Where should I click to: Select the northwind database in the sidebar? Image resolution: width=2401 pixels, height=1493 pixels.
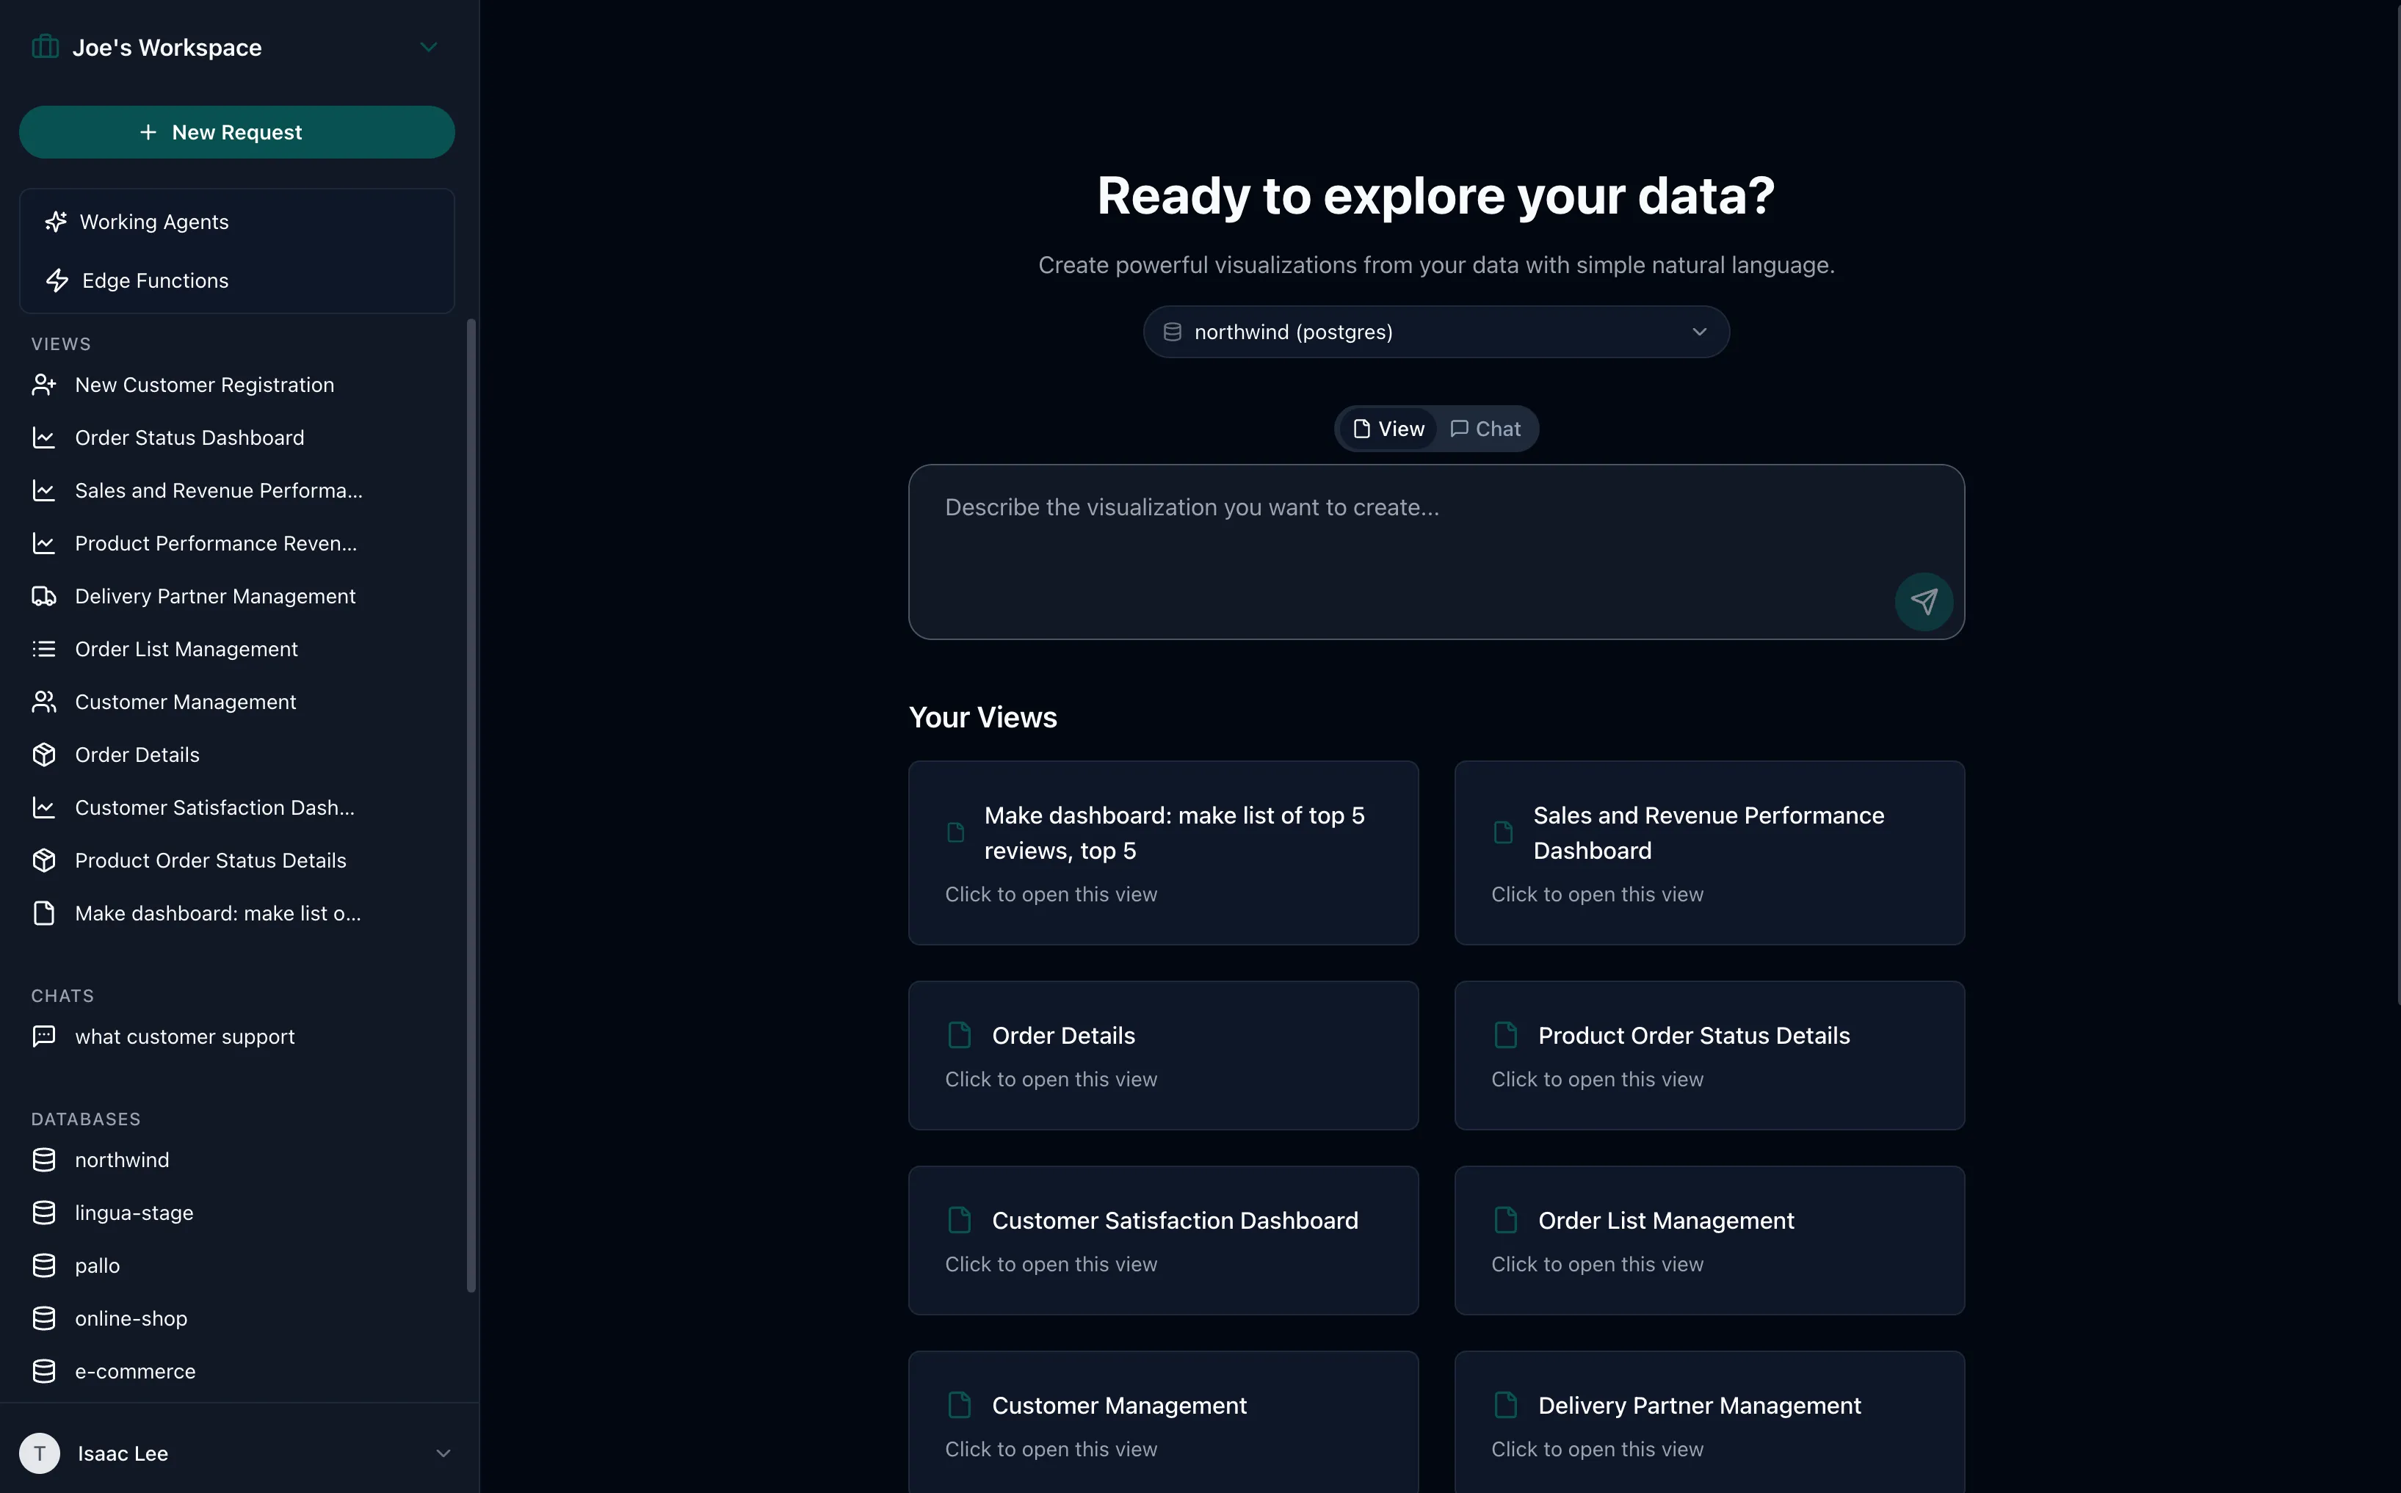[123, 1159]
